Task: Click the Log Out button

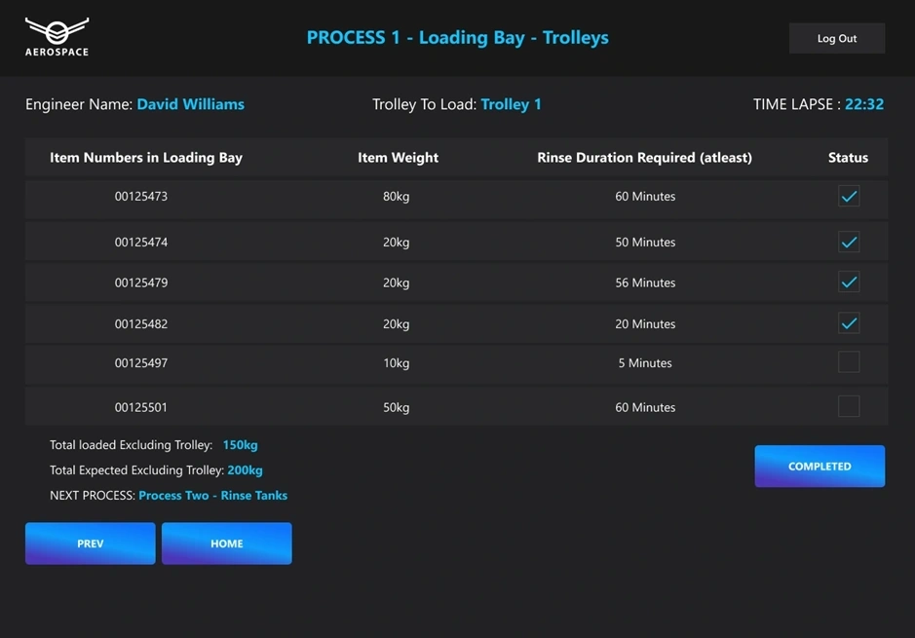Action: pyautogui.click(x=837, y=39)
